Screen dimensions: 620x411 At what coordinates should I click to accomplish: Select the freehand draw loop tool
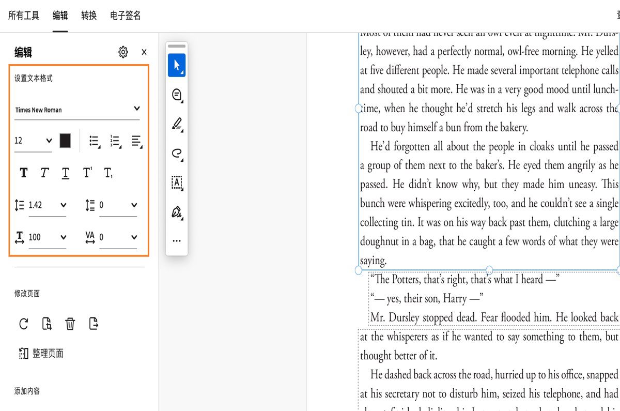[x=177, y=154]
